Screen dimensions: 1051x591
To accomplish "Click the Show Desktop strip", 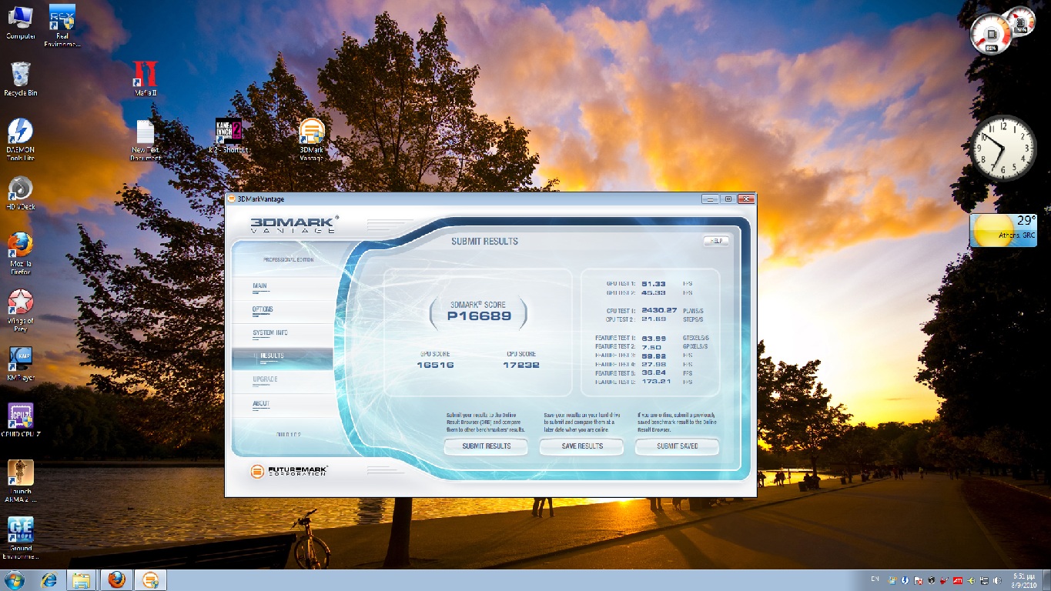I will 1046,580.
